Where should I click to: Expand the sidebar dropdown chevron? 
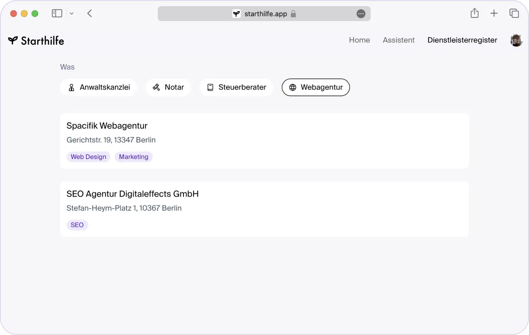pyautogui.click(x=72, y=13)
